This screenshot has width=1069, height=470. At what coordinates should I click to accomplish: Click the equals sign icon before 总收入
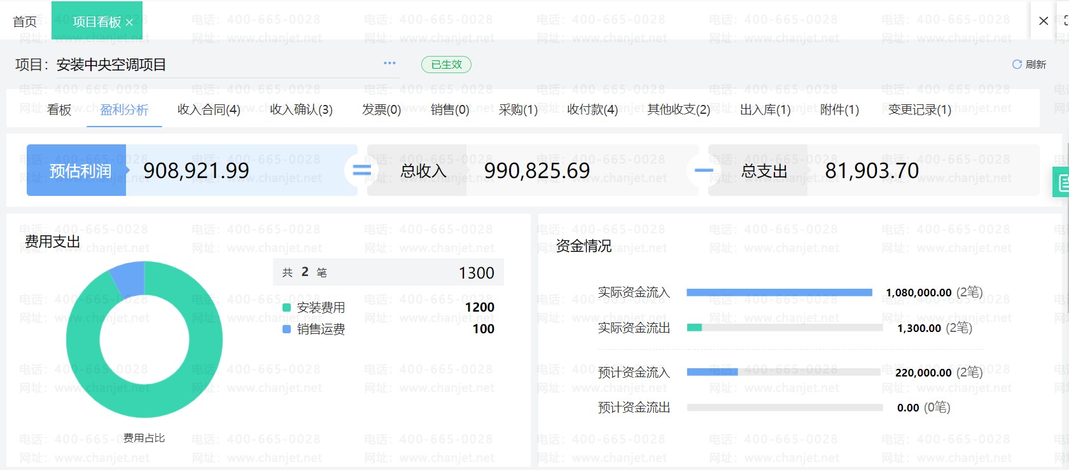point(361,170)
